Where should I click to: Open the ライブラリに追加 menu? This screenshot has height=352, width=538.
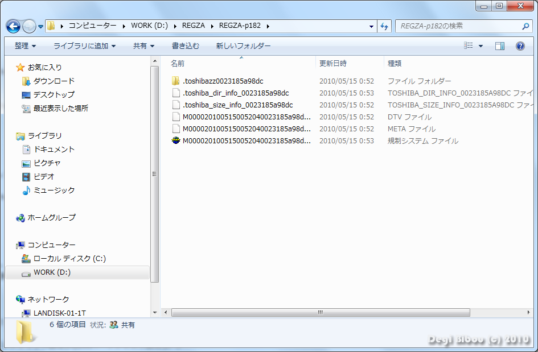tap(84, 46)
